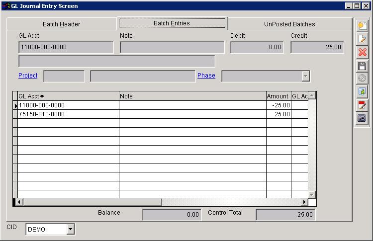
Task: Open the CID dropdown showing DEMO
Action: pos(70,229)
